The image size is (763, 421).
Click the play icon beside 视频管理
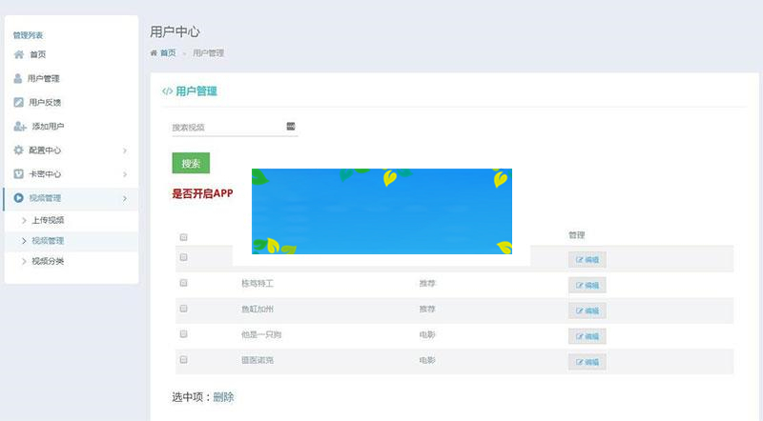pos(19,197)
